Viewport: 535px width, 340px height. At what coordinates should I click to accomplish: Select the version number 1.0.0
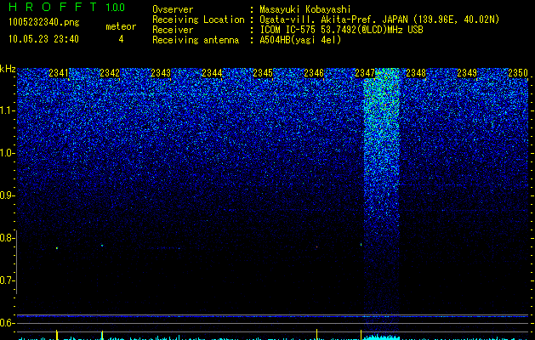[x=115, y=7]
